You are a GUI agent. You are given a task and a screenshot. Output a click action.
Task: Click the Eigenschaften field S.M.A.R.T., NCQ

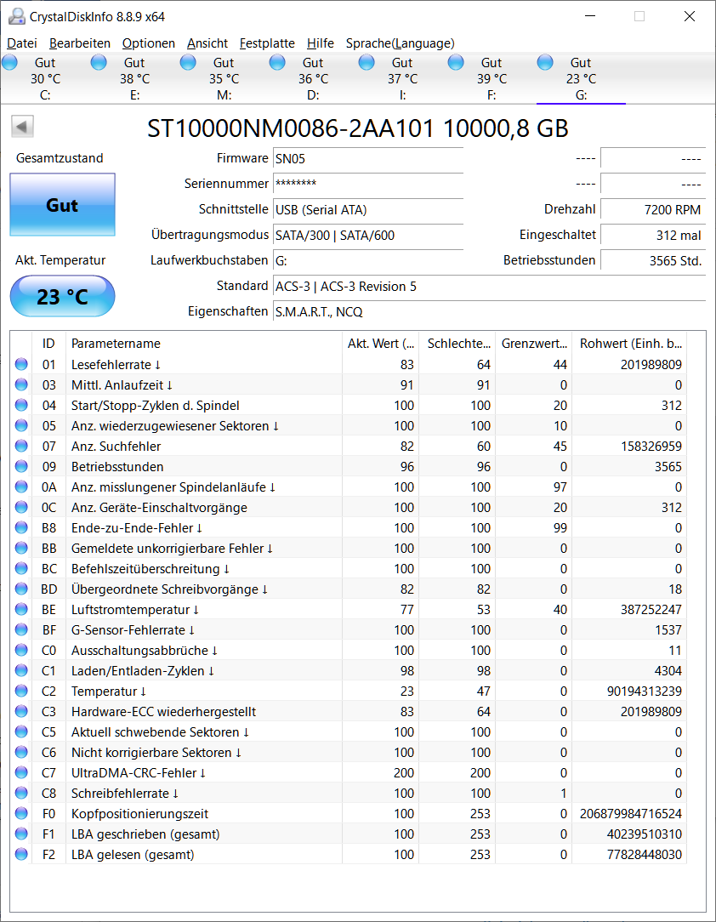tap(489, 311)
